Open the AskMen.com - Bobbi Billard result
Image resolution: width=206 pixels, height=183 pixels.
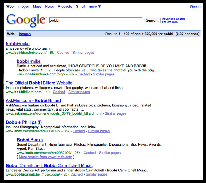coord(33,100)
